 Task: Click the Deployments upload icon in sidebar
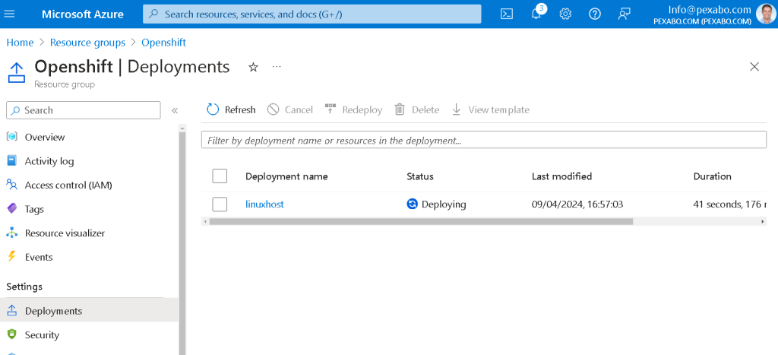[x=12, y=311]
